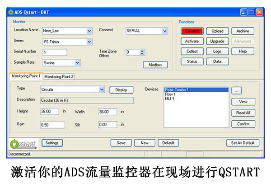
Task: Minimize the ADS Qstart window
Action: 243,12
